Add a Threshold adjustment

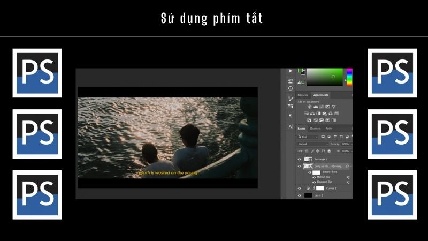pos(322,120)
